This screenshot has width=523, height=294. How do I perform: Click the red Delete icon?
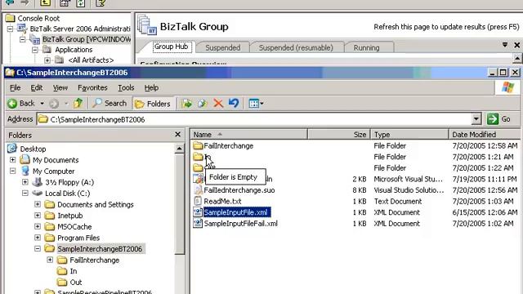tap(218, 104)
